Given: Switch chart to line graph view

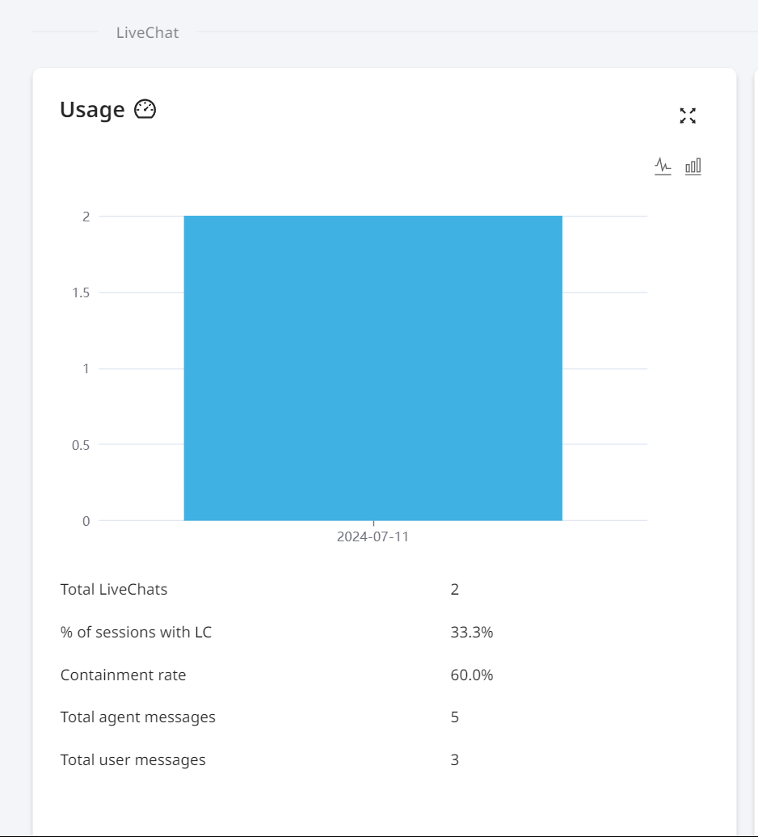Looking at the screenshot, I should click(663, 166).
